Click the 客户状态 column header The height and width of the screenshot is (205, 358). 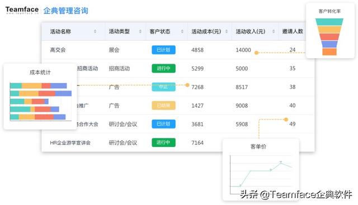coord(160,31)
